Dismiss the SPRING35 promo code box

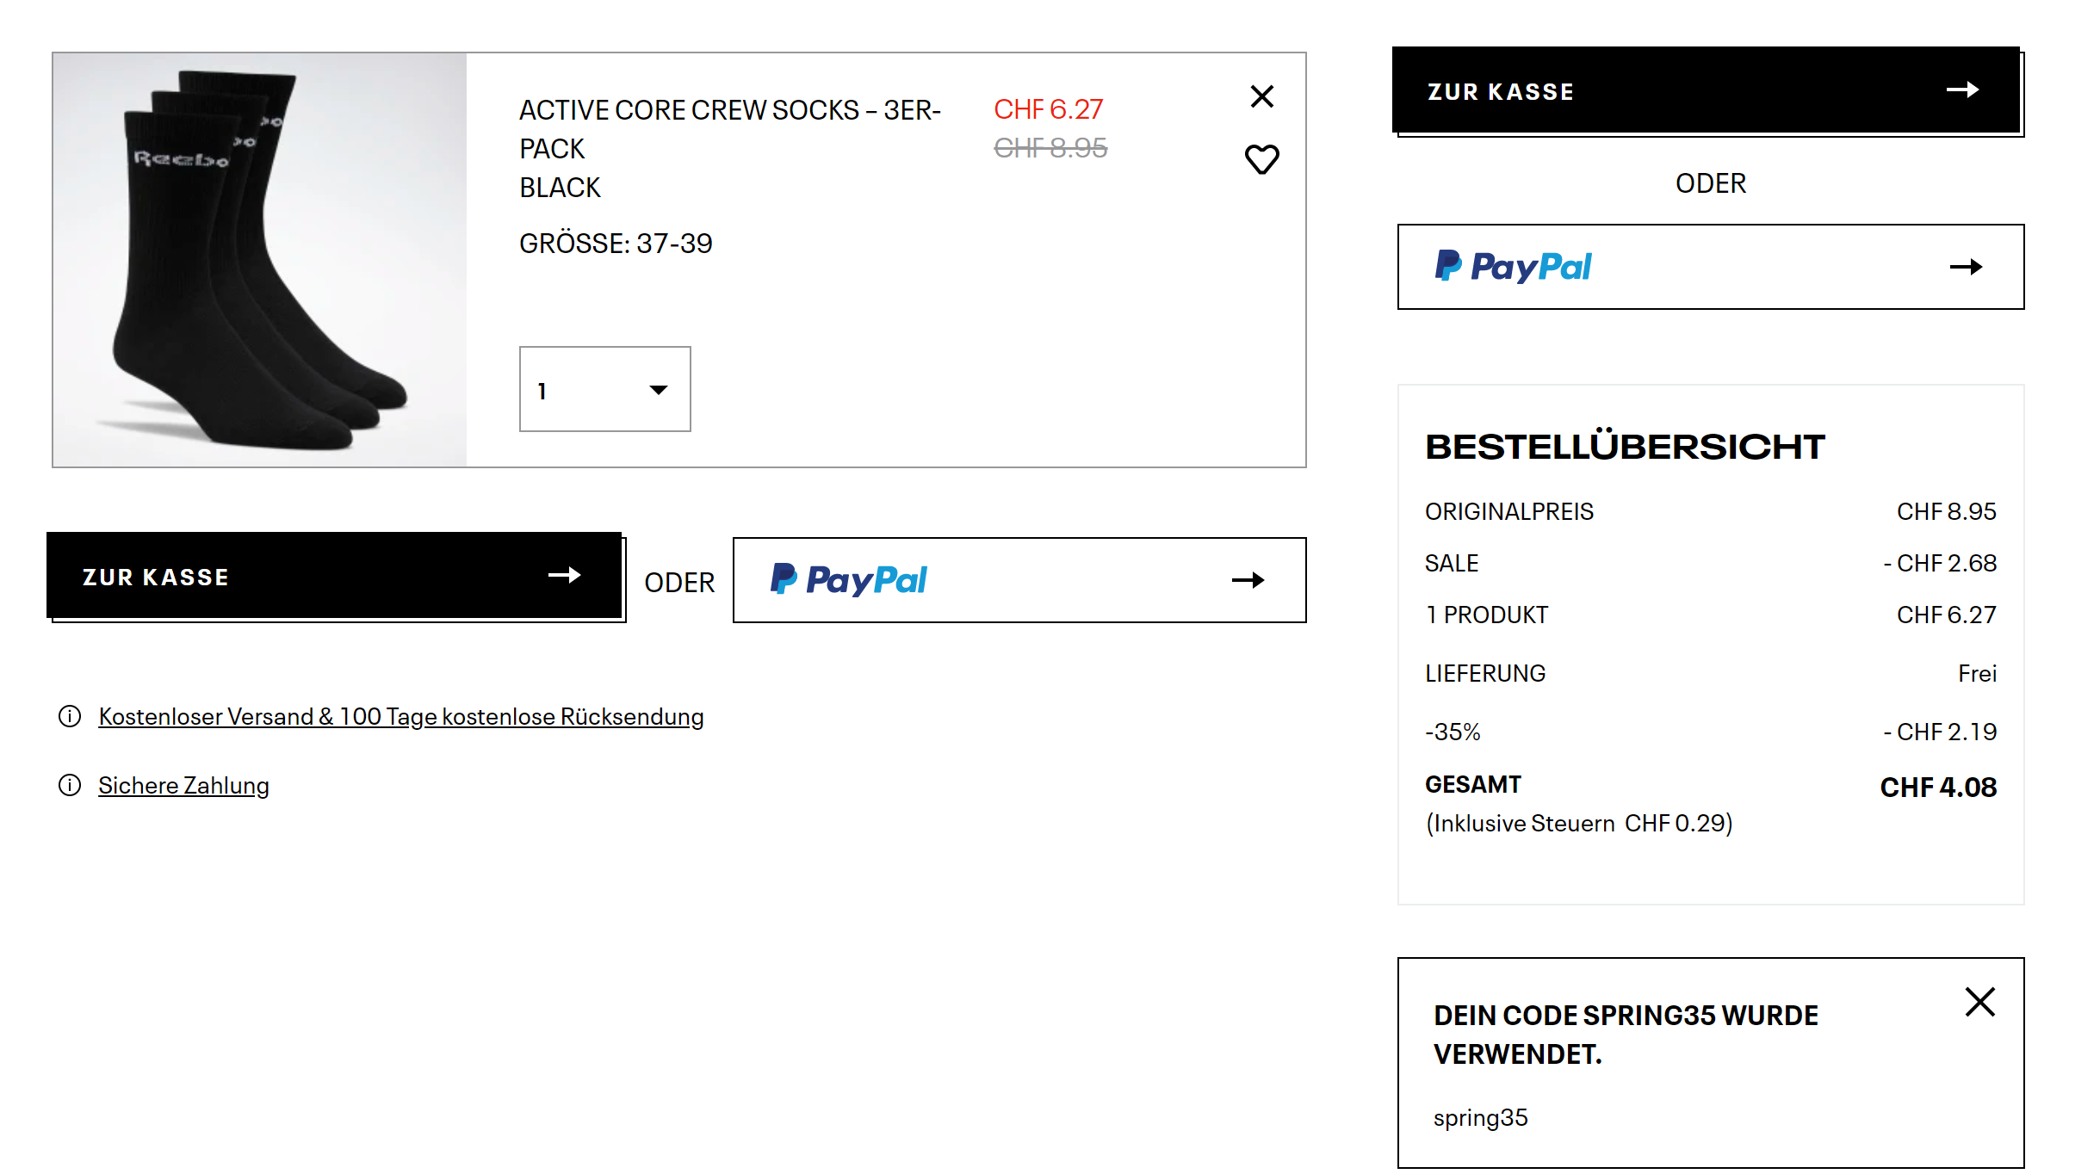(x=1979, y=1002)
